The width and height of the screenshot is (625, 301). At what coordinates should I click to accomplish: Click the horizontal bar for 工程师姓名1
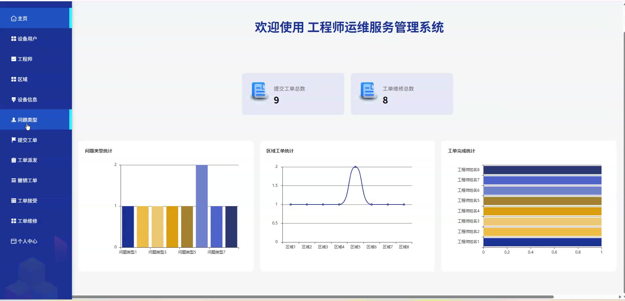(542, 242)
